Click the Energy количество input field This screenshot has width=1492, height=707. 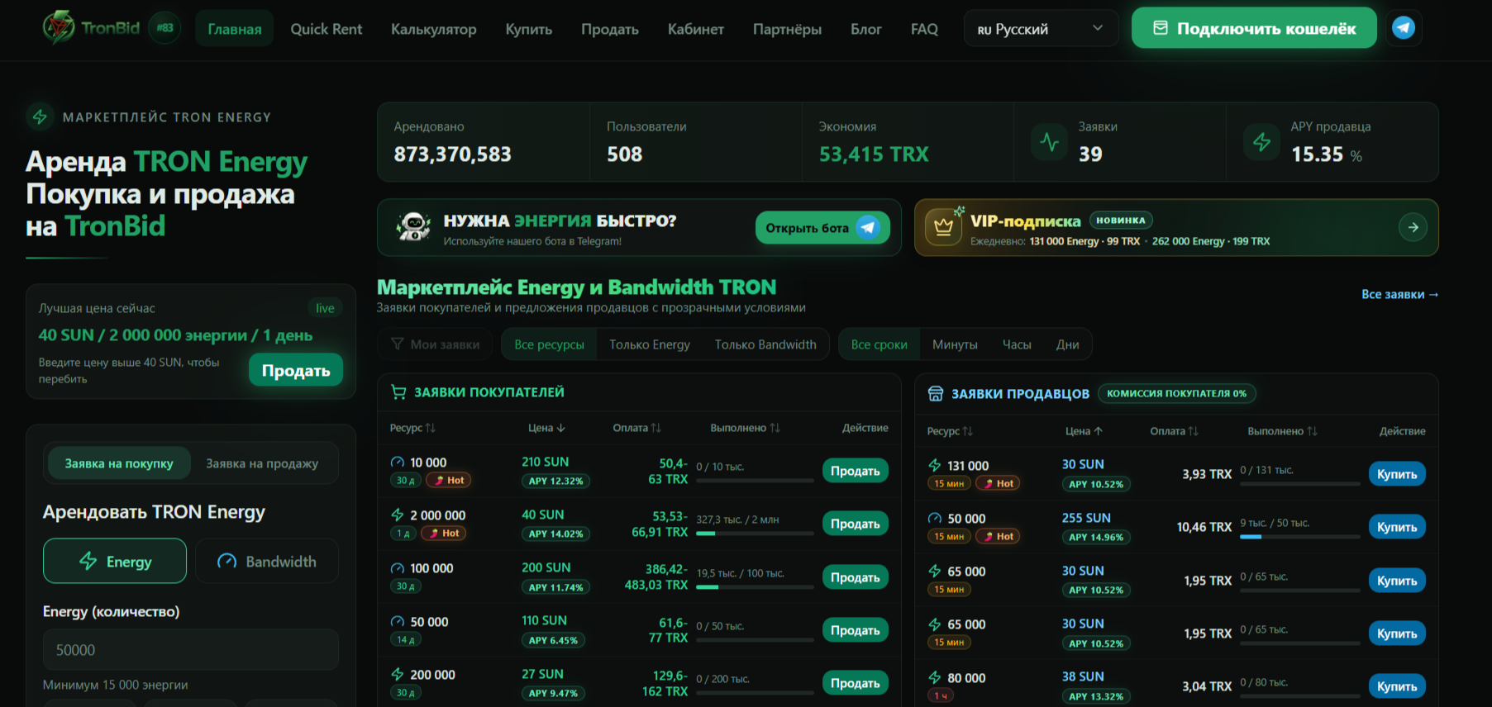tap(191, 650)
